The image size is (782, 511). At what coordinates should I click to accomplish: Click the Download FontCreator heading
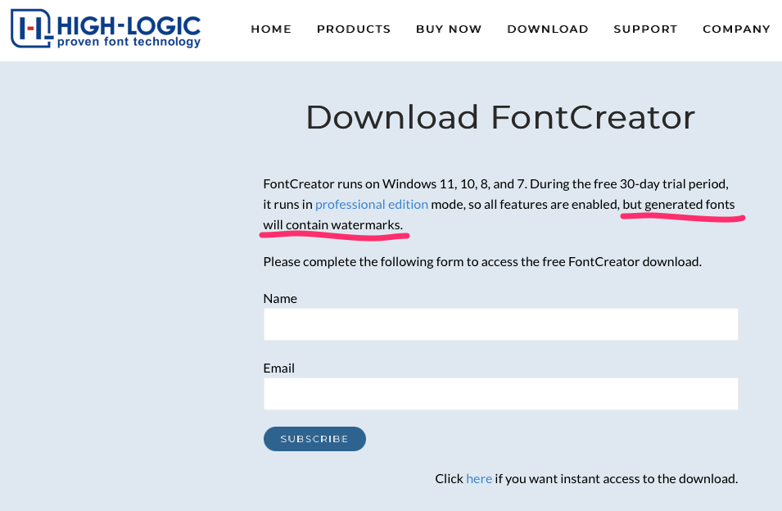point(500,117)
